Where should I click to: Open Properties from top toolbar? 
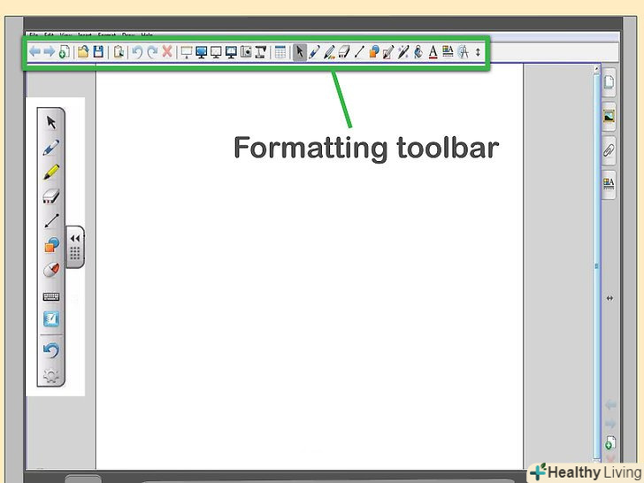pos(448,51)
